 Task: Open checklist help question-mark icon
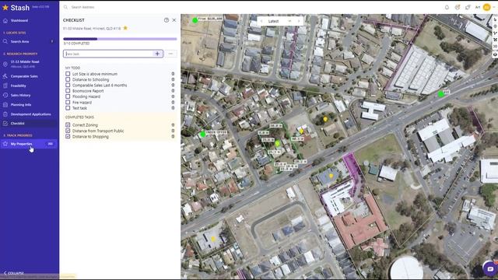167,20
